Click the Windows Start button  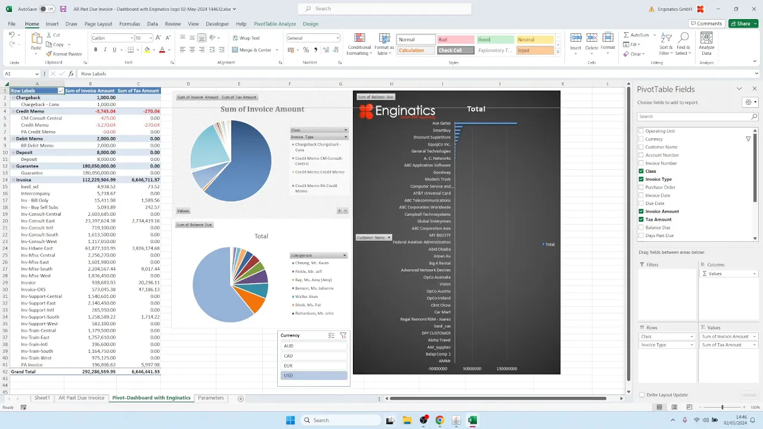point(290,420)
